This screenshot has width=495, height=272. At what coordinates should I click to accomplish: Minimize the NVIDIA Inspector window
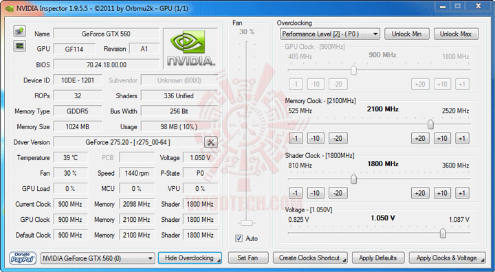[x=443, y=6]
